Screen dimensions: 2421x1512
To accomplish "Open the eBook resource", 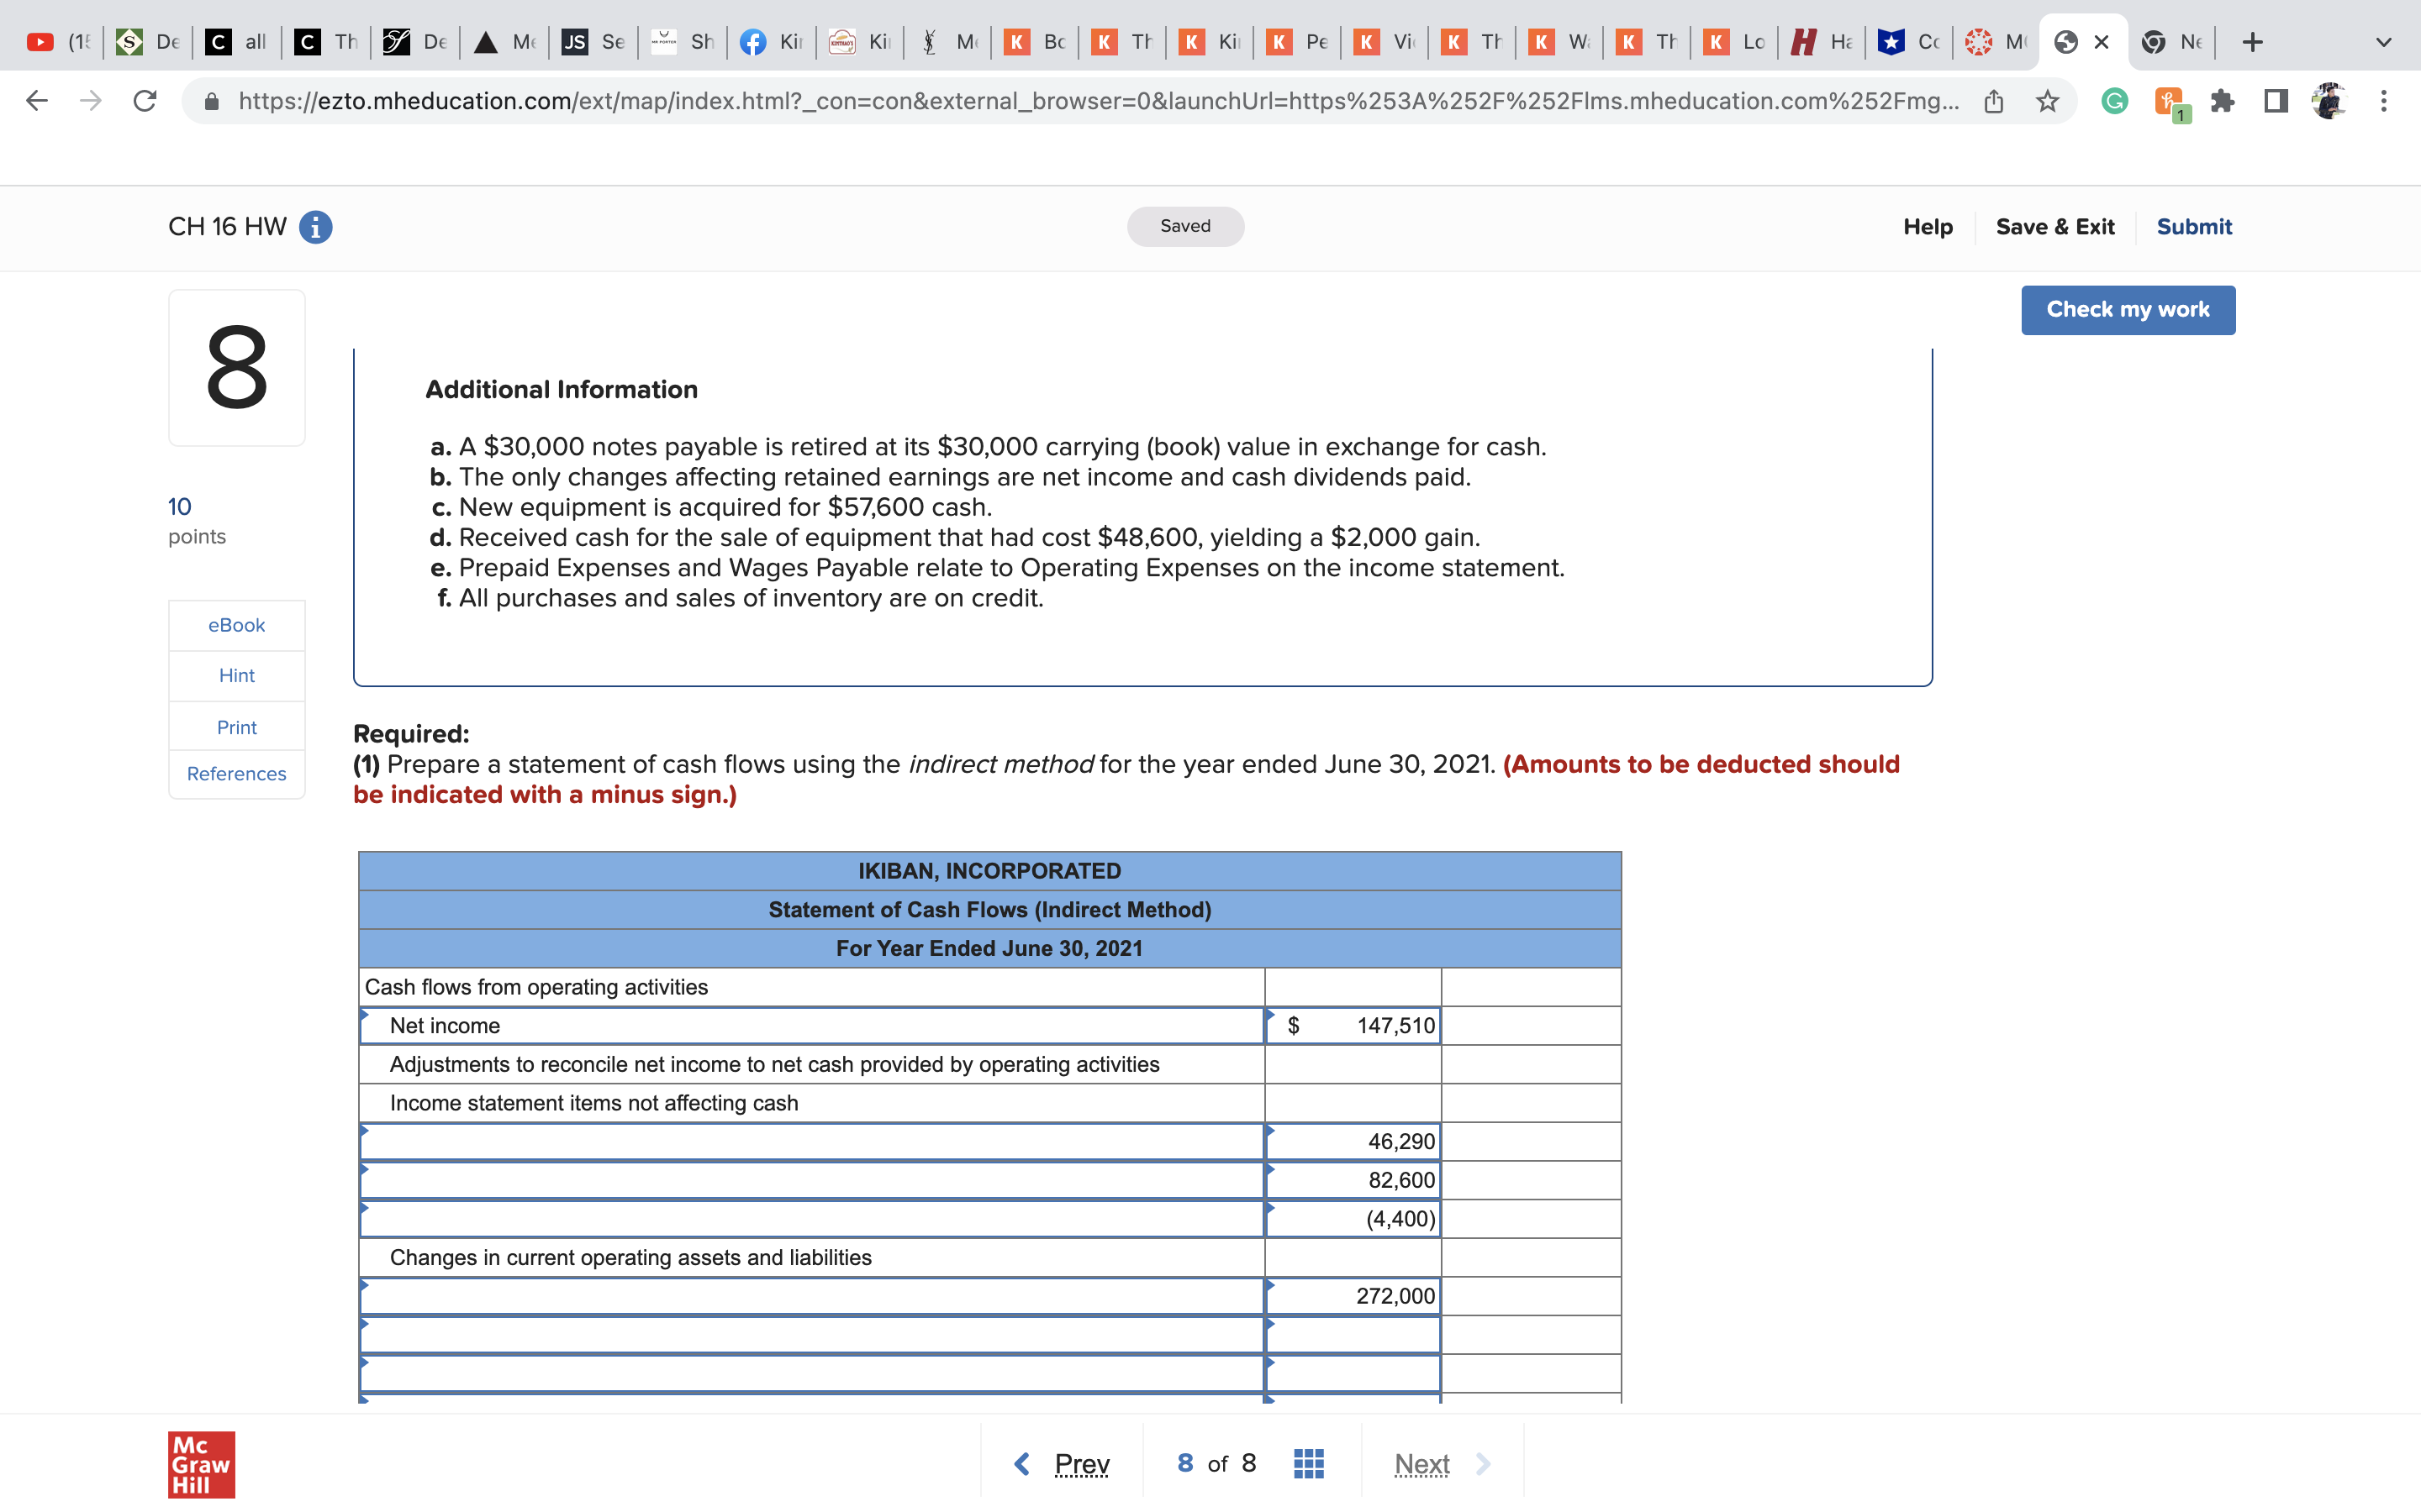I will pos(236,625).
